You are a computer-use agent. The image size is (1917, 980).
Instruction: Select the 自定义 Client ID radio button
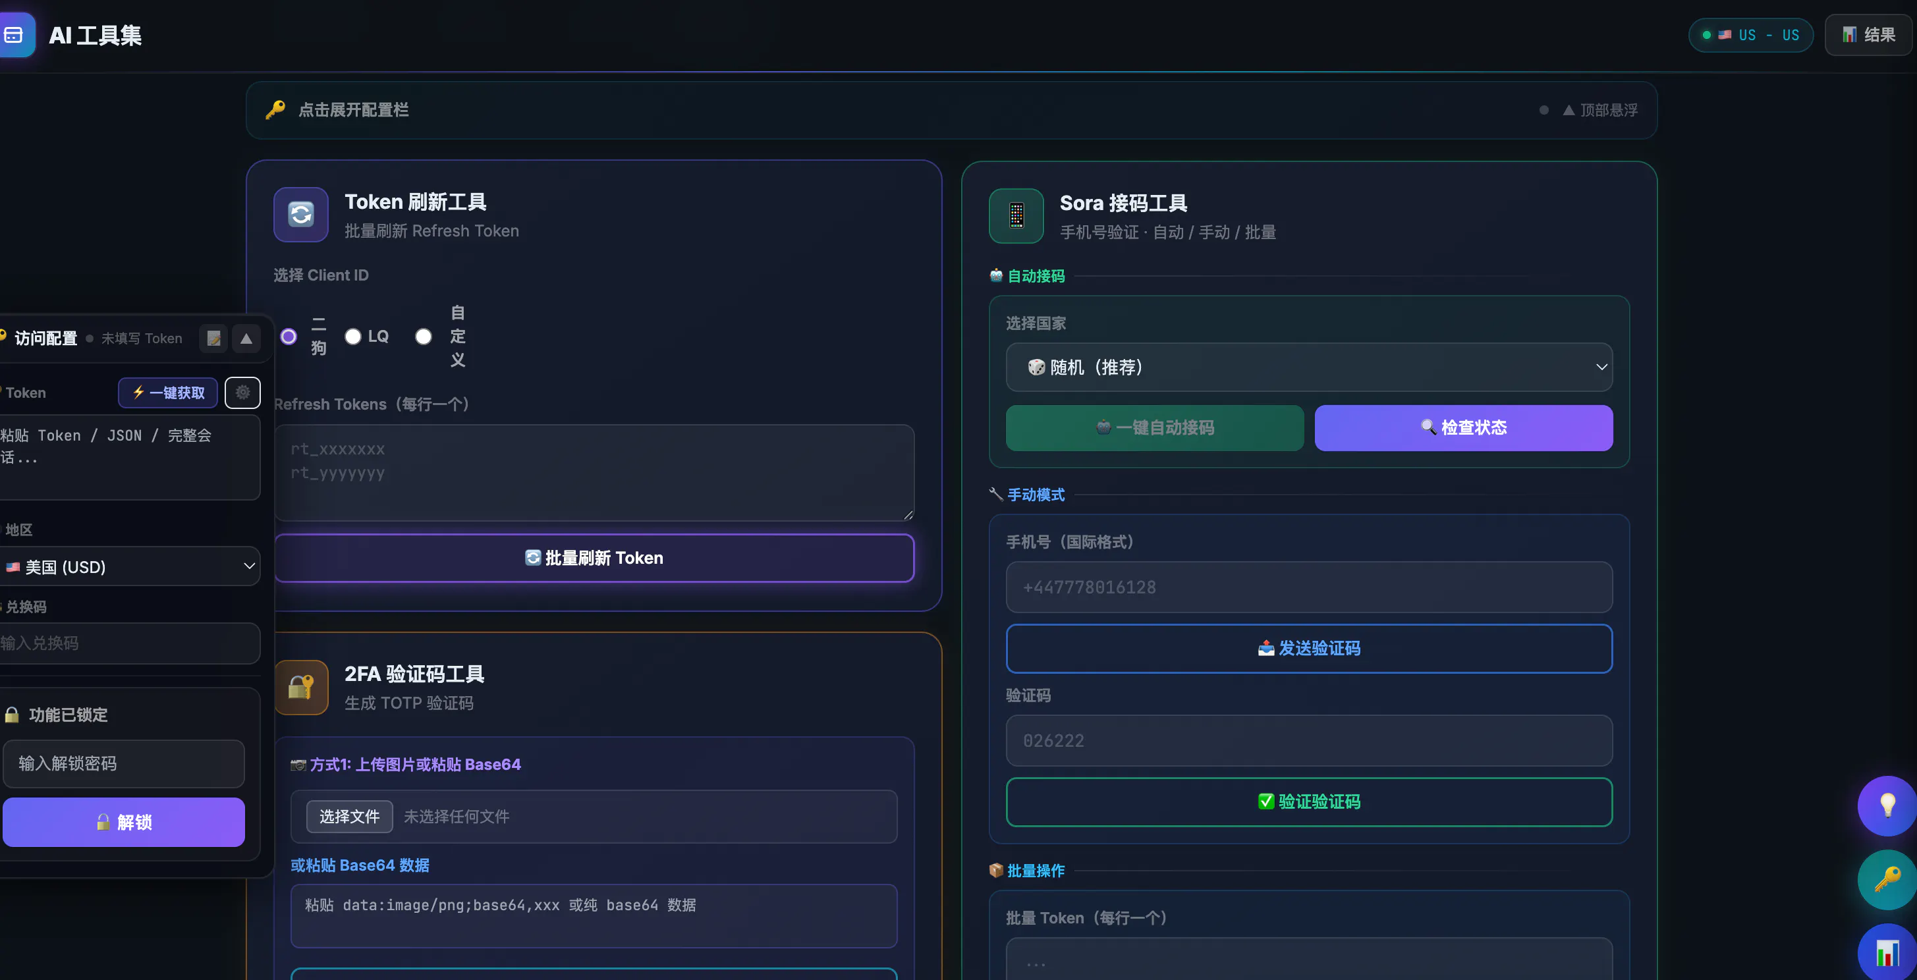(424, 337)
